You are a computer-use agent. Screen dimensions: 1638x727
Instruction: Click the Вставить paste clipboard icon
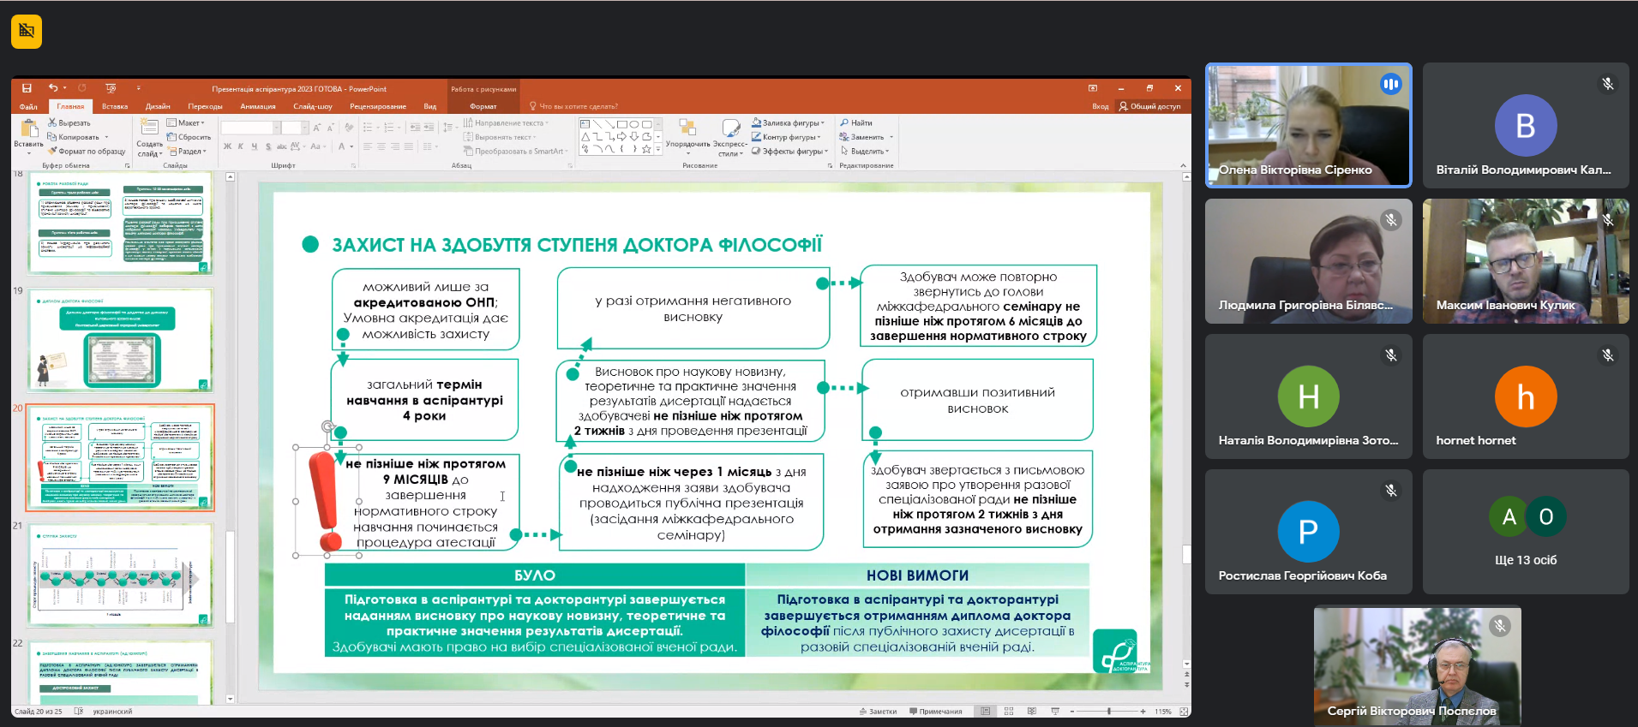29,128
